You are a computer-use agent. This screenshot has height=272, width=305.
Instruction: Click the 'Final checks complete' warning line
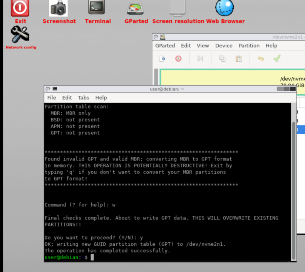coord(161,218)
